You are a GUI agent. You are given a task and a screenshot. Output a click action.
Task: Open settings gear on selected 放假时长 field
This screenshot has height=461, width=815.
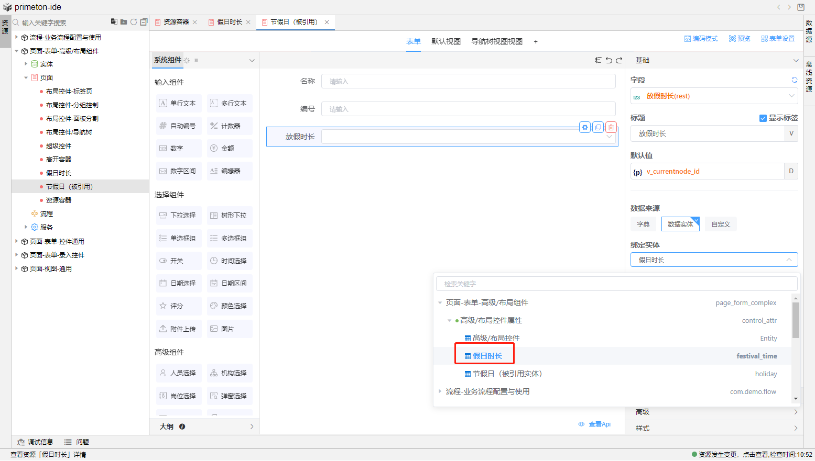[x=585, y=127]
